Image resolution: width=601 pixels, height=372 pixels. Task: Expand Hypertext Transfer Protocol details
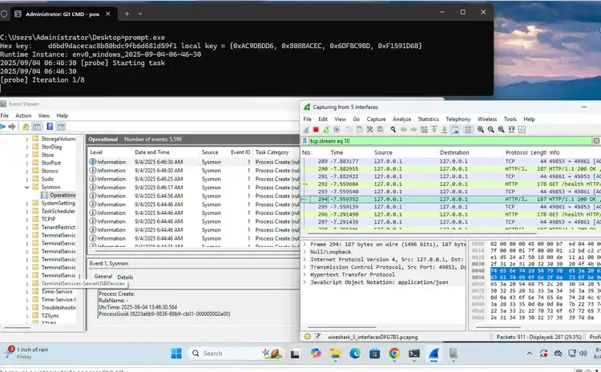pyautogui.click(x=305, y=274)
